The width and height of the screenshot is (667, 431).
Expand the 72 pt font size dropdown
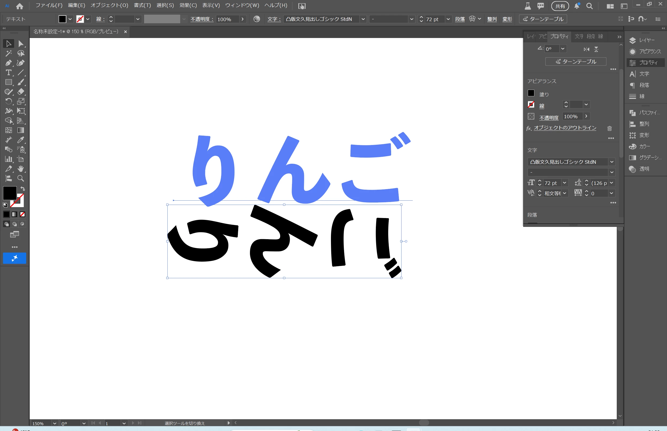tap(448, 19)
